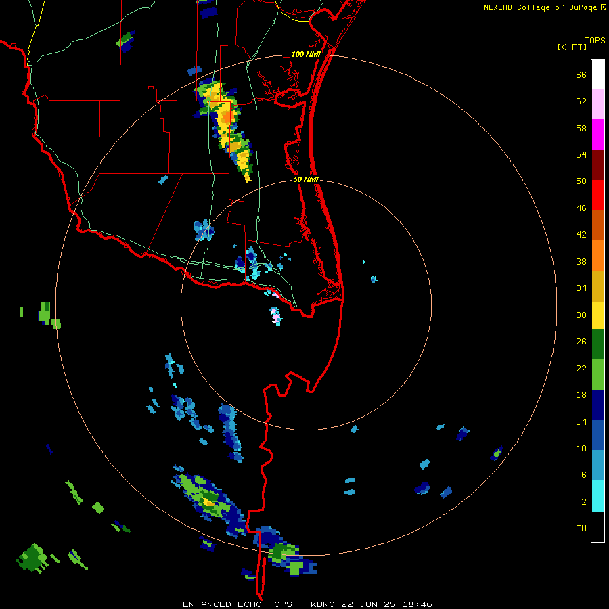Click the "30" legend value
The image size is (609, 609).
pos(581,315)
